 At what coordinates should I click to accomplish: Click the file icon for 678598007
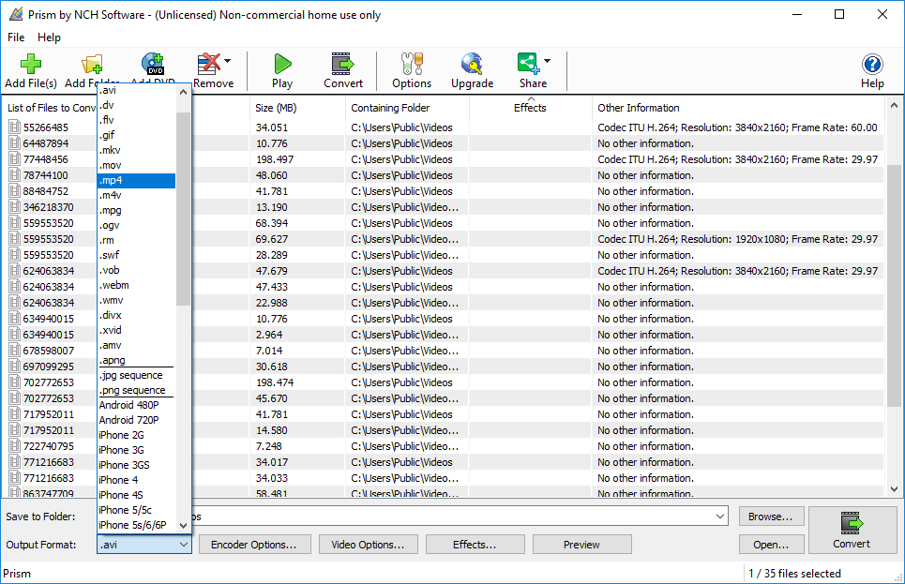tap(14, 351)
